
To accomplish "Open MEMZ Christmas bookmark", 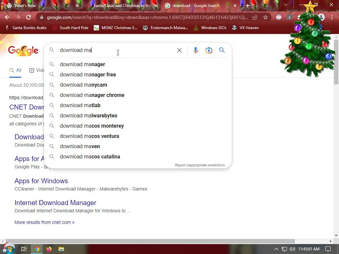I will 116,28.
